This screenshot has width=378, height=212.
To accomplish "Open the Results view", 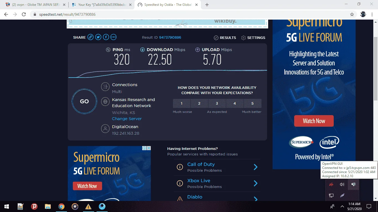I will (225, 38).
